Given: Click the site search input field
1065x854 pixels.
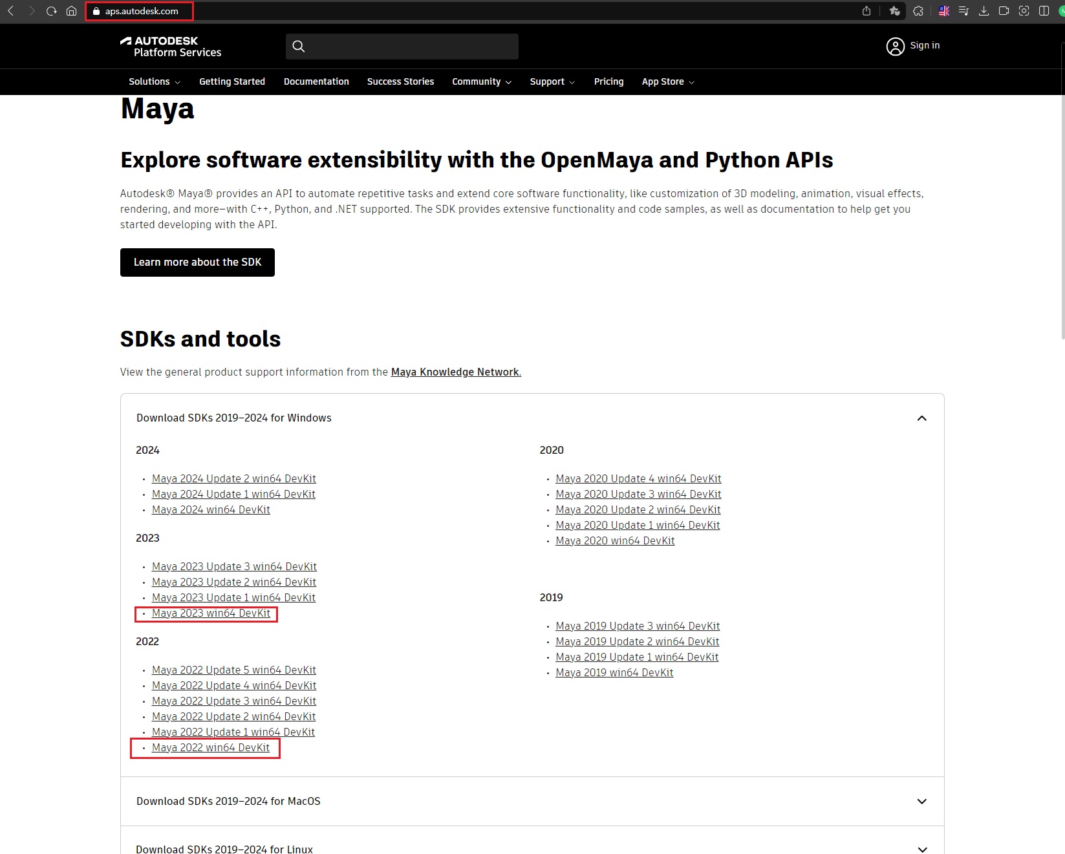Looking at the screenshot, I should pyautogui.click(x=402, y=47).
